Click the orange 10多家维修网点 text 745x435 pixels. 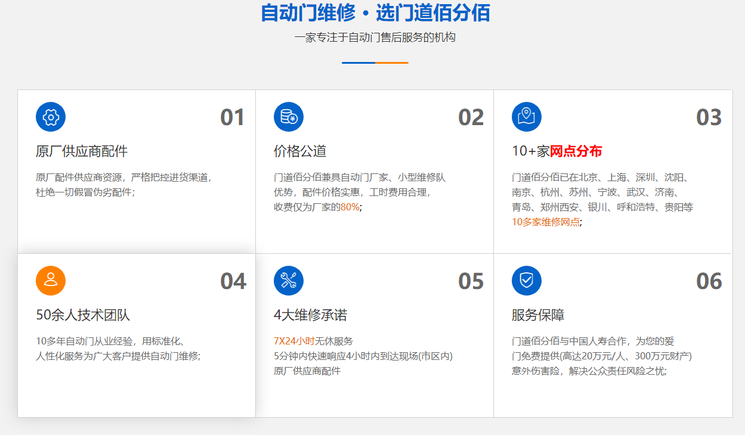pos(546,222)
